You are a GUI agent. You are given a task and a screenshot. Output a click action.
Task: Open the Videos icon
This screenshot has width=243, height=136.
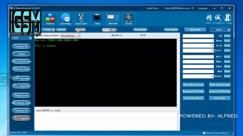point(97,19)
